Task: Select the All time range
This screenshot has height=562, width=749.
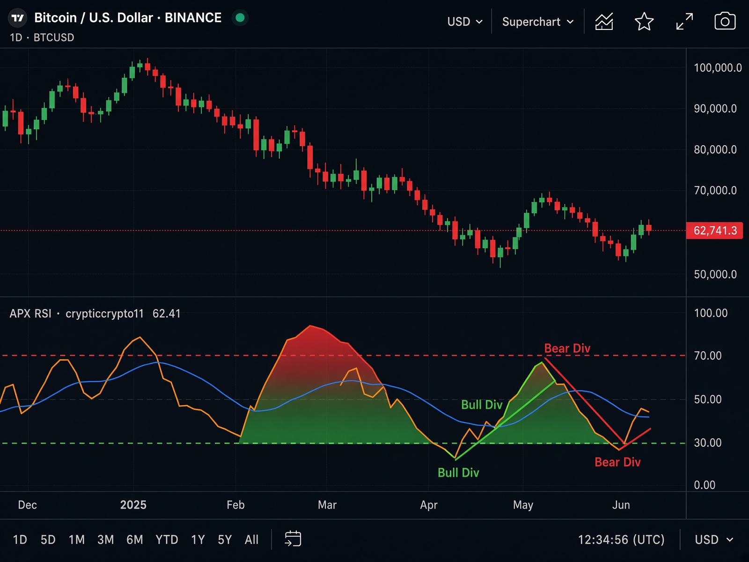Action: pos(251,540)
